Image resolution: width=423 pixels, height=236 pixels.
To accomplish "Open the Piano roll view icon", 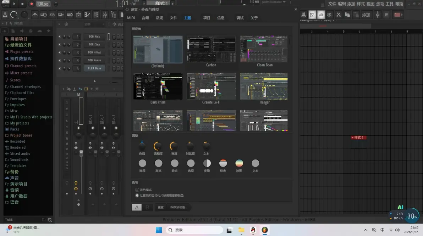I will point(87,15).
